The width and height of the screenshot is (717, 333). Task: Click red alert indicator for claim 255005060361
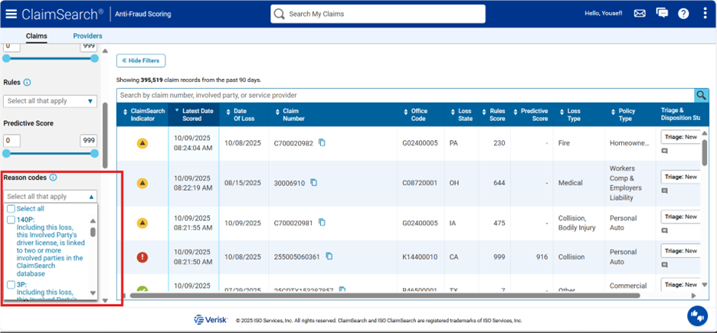(142, 257)
